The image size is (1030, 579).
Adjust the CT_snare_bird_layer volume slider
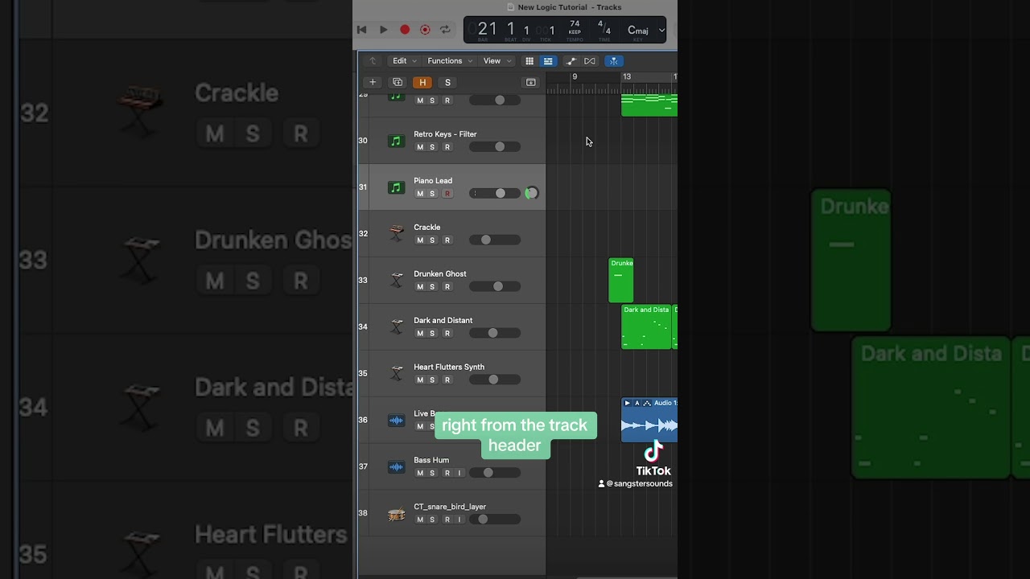(494, 519)
